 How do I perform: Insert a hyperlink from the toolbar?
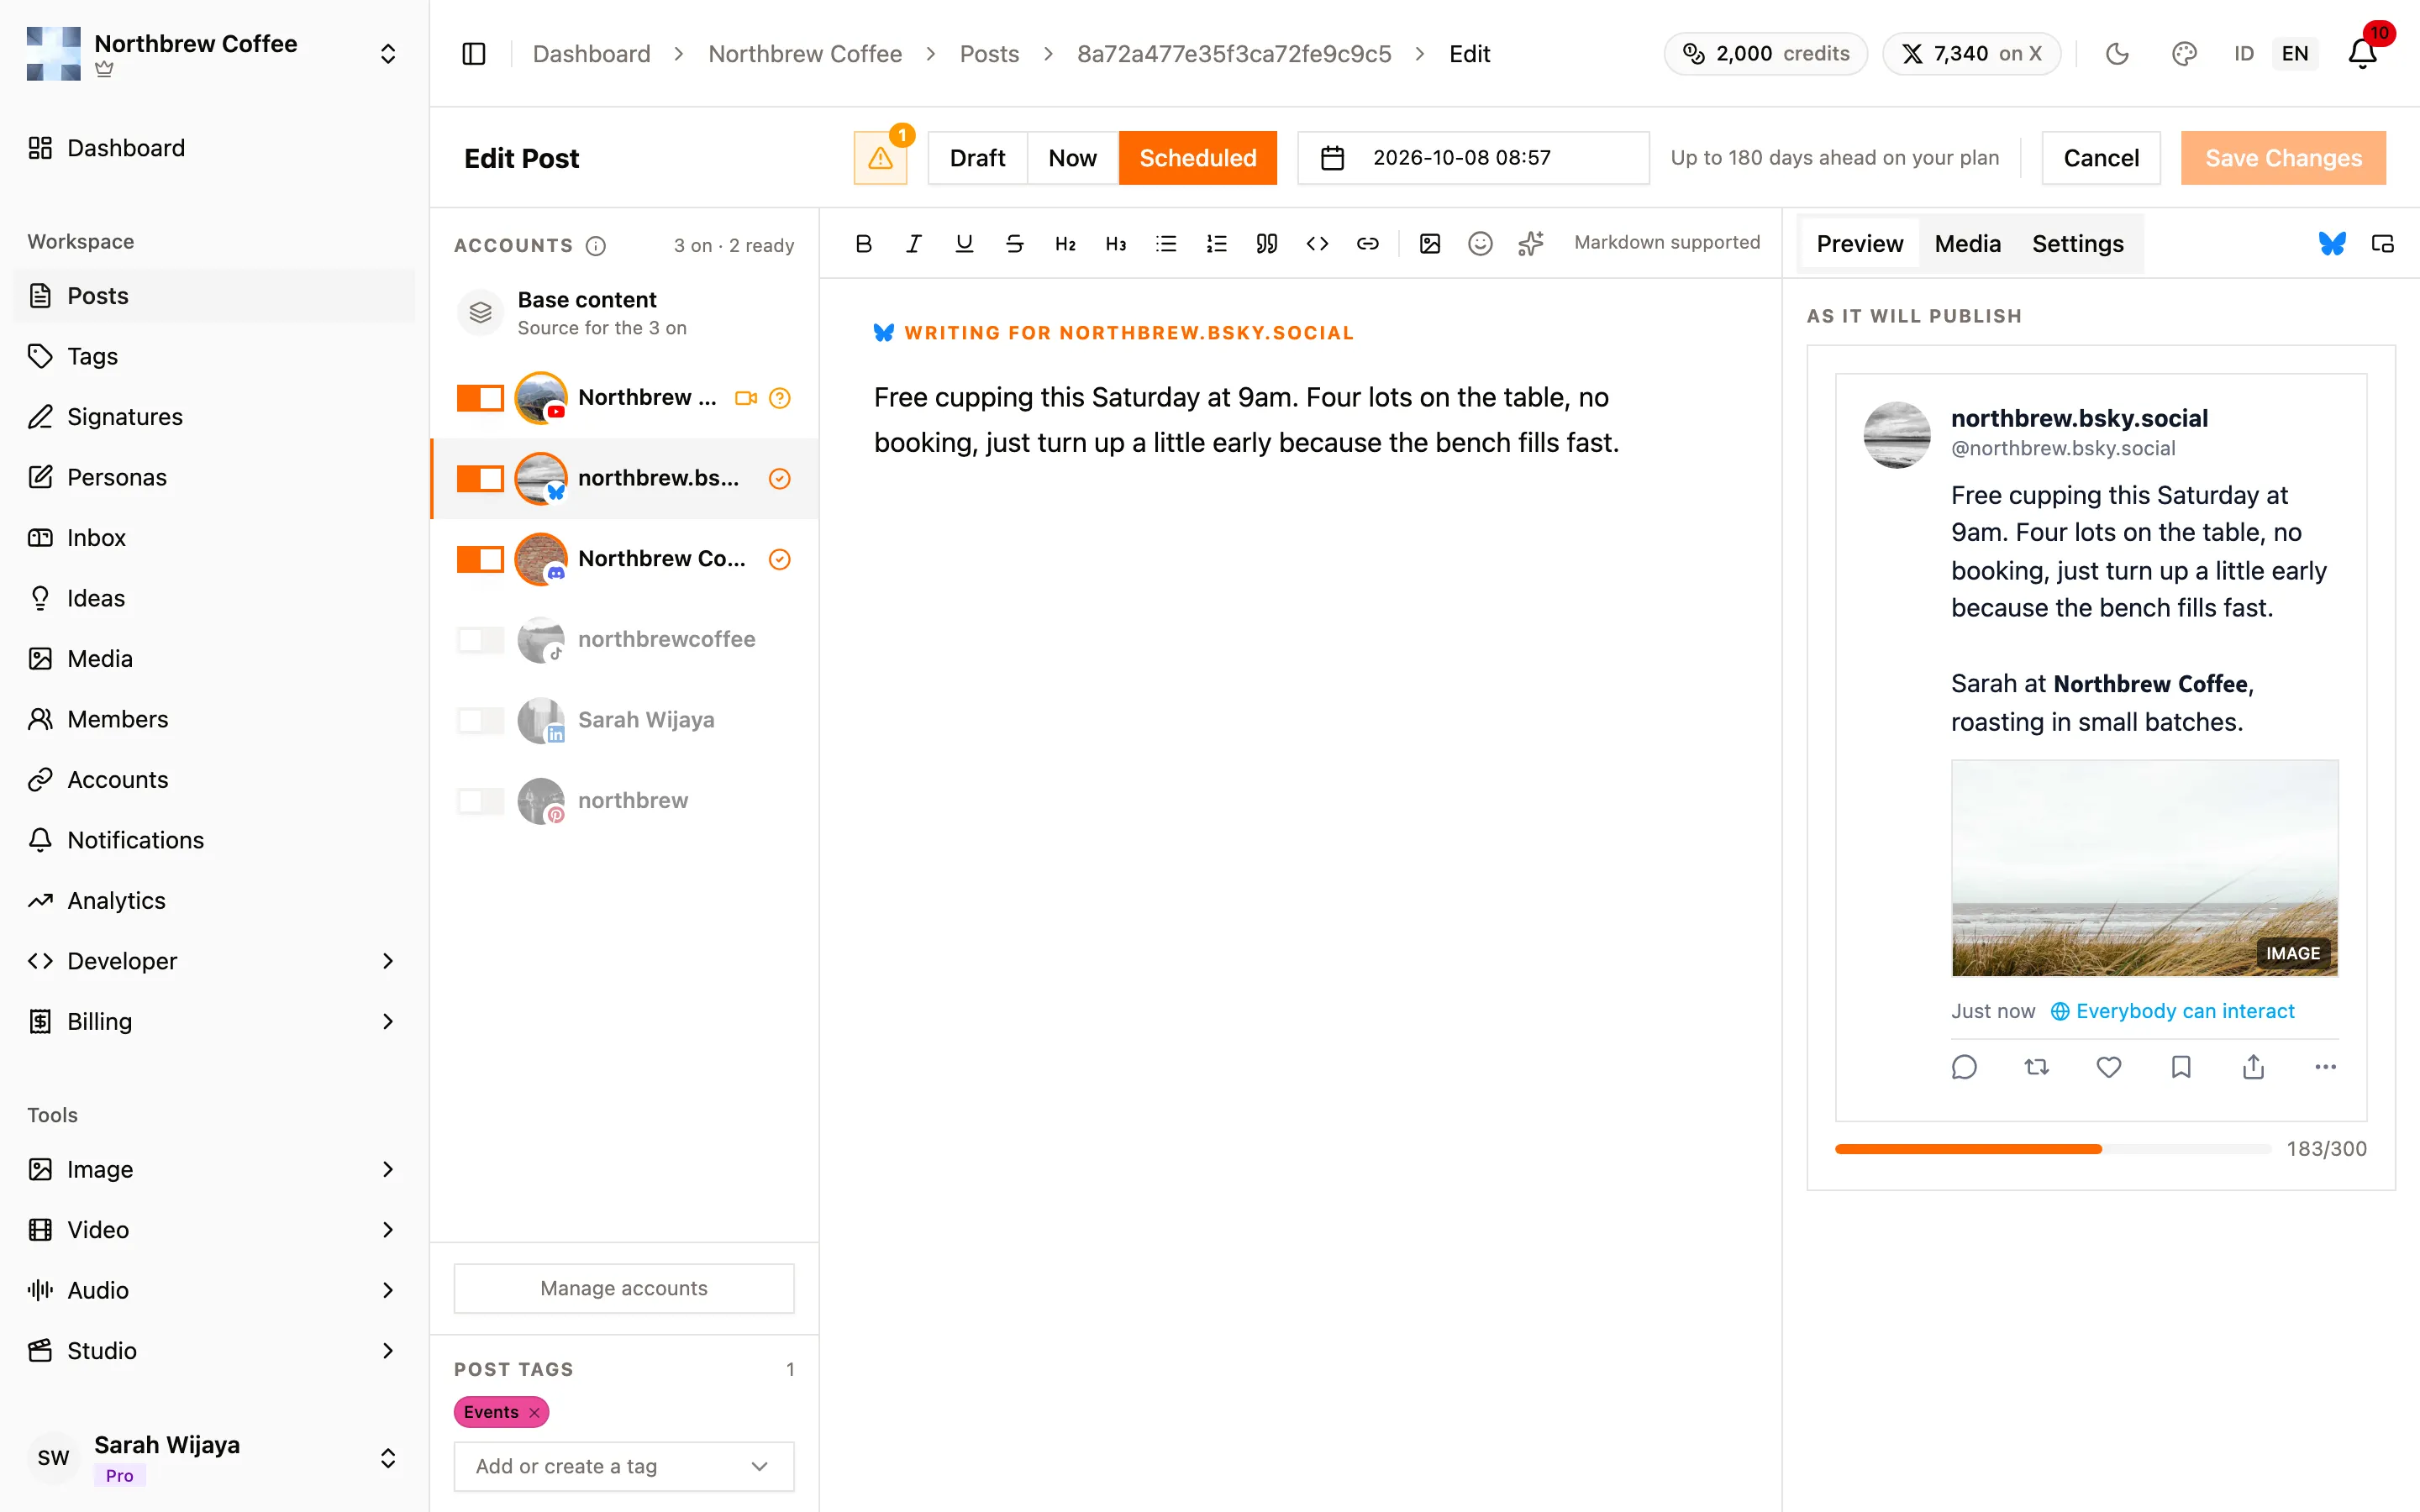tap(1368, 243)
